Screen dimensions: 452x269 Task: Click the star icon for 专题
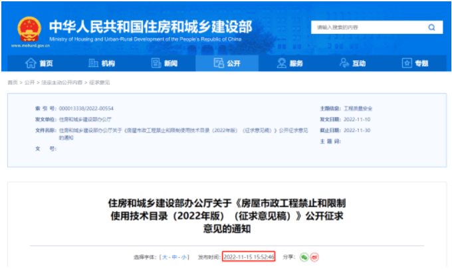pyautogui.click(x=407, y=63)
